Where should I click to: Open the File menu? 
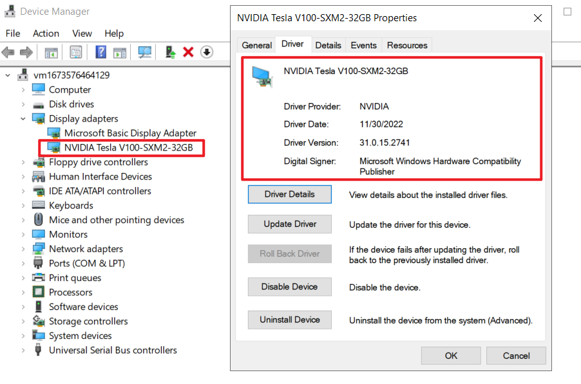(x=13, y=33)
